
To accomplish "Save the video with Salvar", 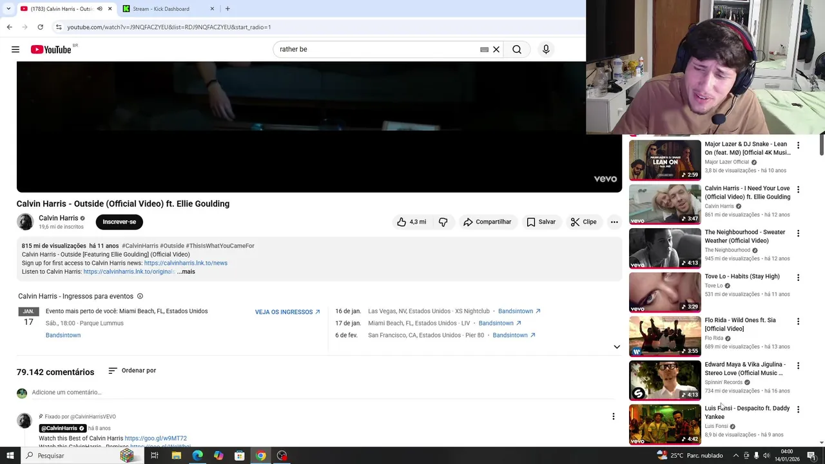I will point(541,222).
